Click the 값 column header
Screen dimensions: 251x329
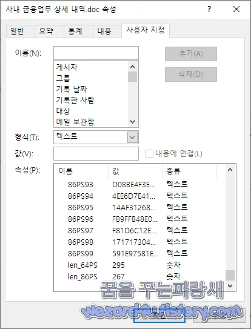(x=135, y=171)
